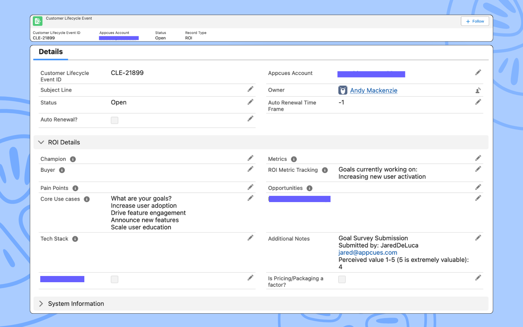Viewport: 523px width, 327px height.
Task: Open the Details tab
Action: 51,52
